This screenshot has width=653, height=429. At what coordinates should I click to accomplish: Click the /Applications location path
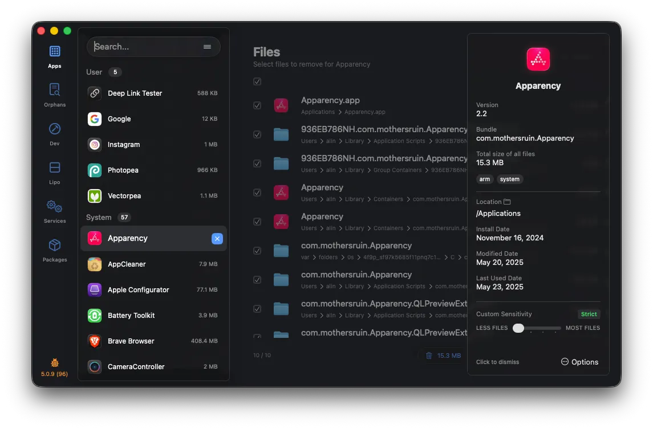tap(498, 214)
